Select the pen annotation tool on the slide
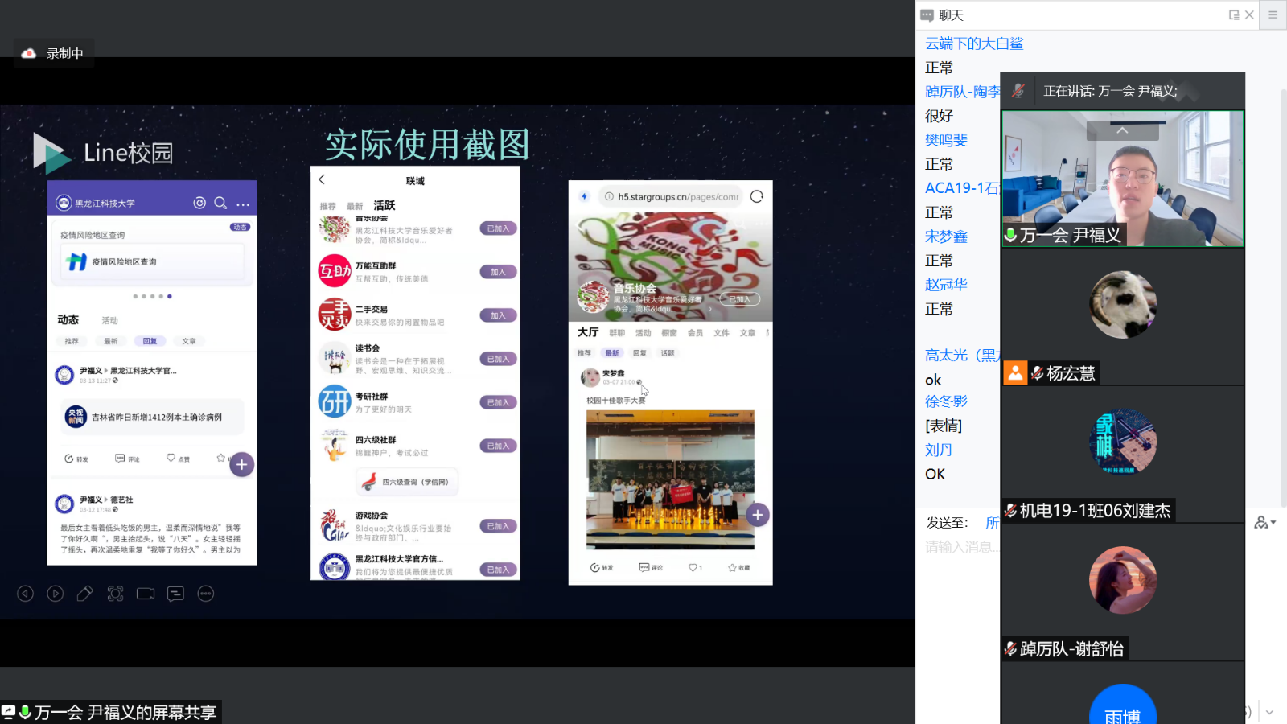This screenshot has width=1287, height=724. 84,594
